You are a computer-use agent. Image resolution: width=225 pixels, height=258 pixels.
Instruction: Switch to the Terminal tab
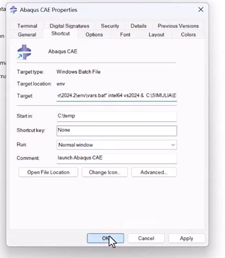[x=27, y=26]
